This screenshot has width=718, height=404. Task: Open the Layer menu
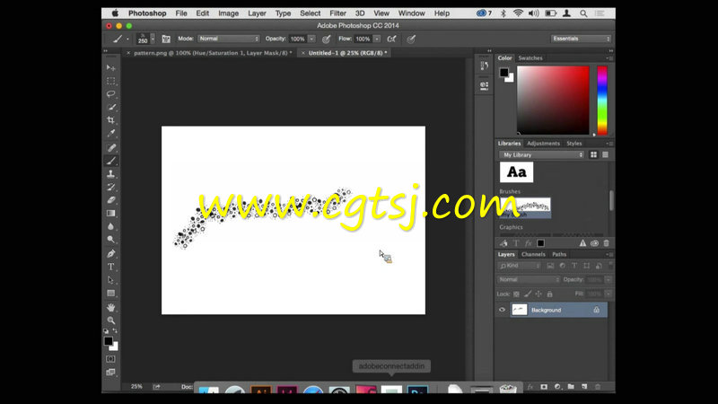(257, 13)
